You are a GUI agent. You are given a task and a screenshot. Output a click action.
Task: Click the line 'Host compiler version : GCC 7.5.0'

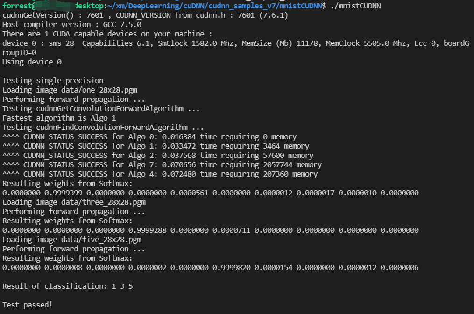[72, 25]
